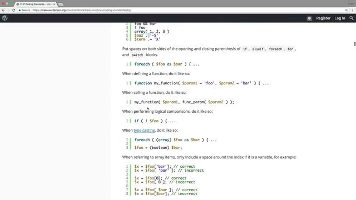Click the '$x = $foo[$bar]; // incorrect' line
The width and height of the screenshot is (356, 200).
166,194
